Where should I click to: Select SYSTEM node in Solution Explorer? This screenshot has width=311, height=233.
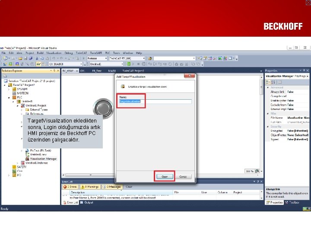point(22,89)
